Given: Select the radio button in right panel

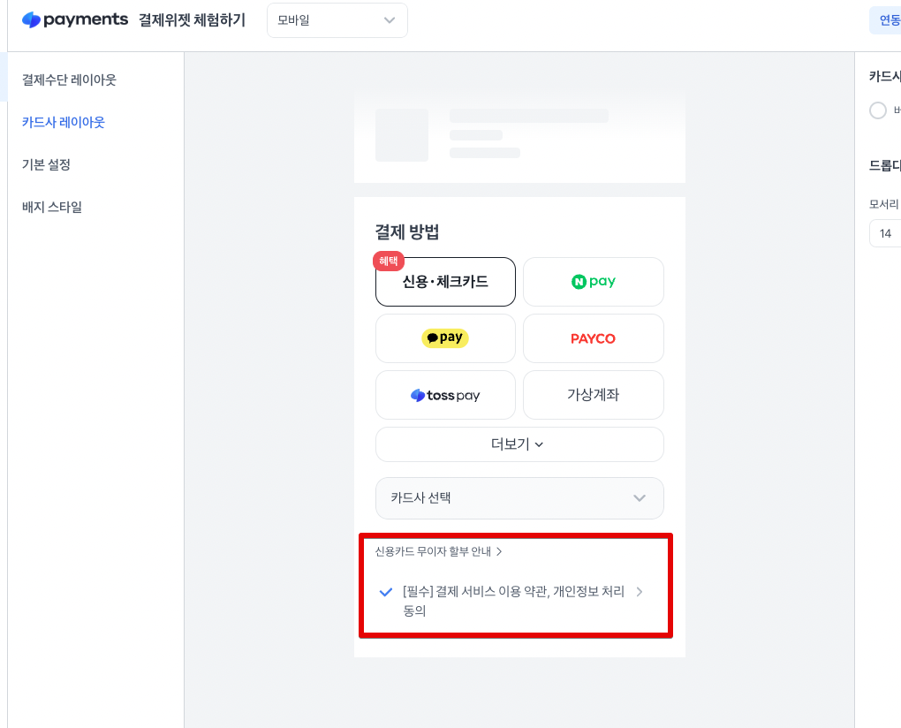Looking at the screenshot, I should (x=878, y=110).
